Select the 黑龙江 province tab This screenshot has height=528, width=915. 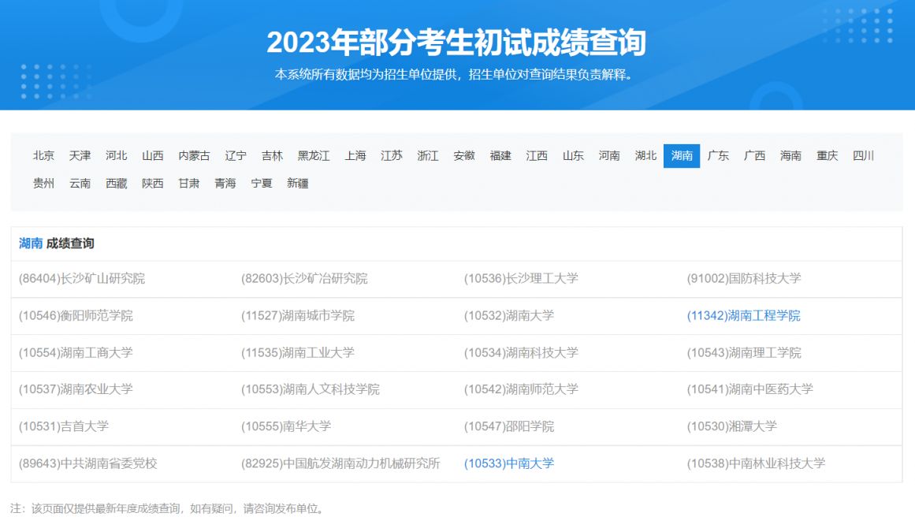314,156
